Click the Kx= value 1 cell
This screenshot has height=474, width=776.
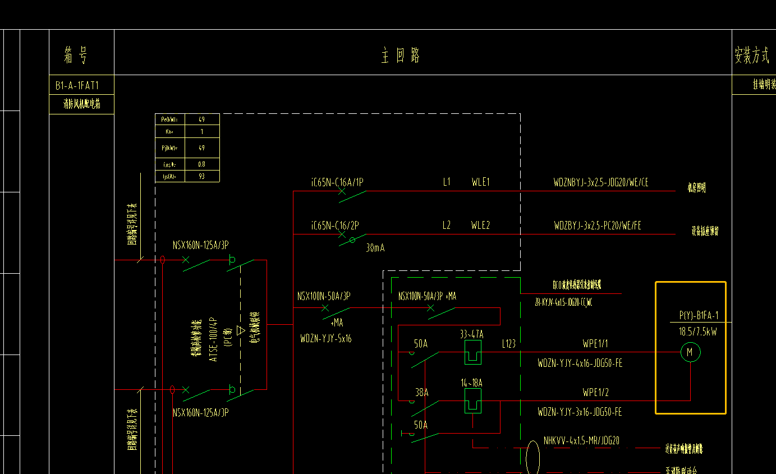(201, 131)
